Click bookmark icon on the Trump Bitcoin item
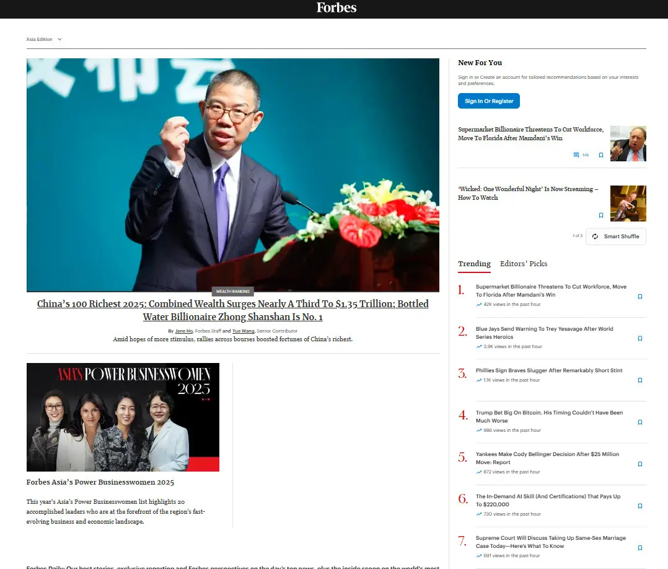 point(639,422)
